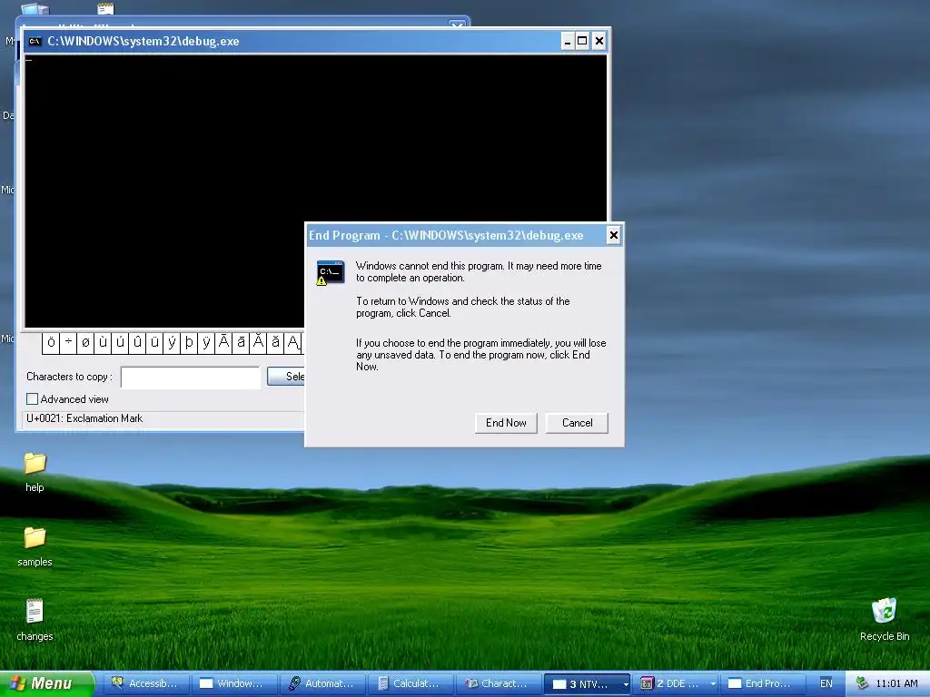The image size is (930, 697).
Task: Switch to Automat... taskbar button
Action: [322, 683]
